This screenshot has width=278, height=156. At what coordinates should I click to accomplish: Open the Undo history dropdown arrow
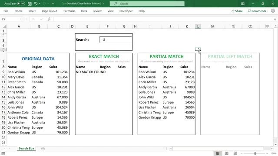(x=40, y=3)
